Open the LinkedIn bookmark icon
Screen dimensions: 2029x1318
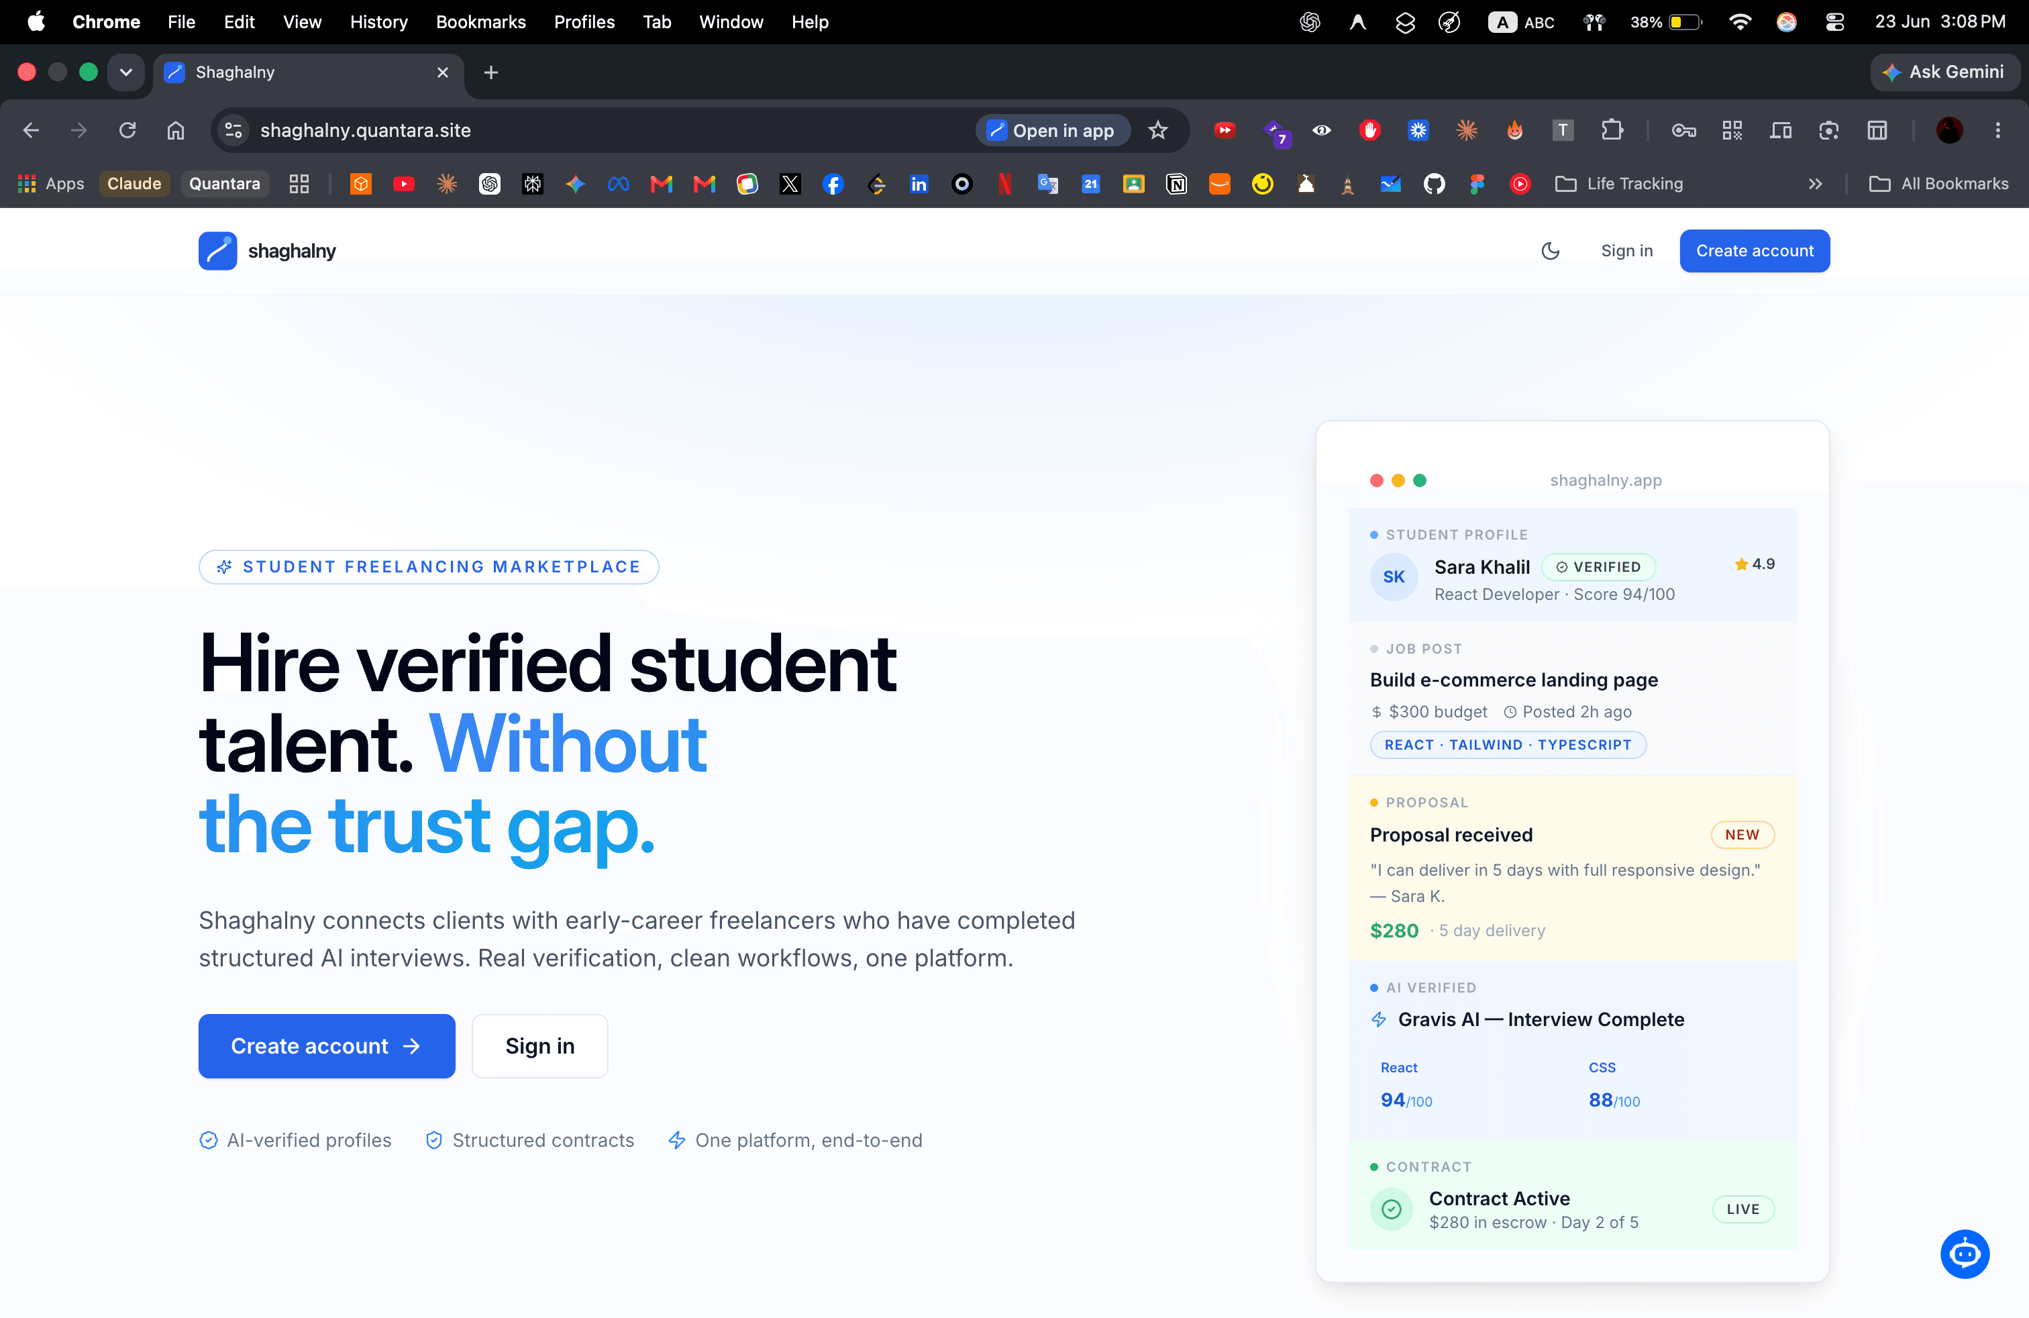tap(918, 183)
